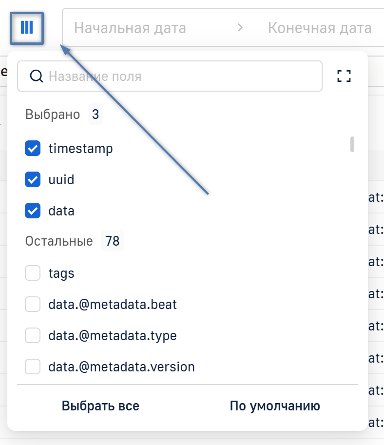Click the search magnifier icon
This screenshot has height=445, width=384.
click(x=37, y=76)
